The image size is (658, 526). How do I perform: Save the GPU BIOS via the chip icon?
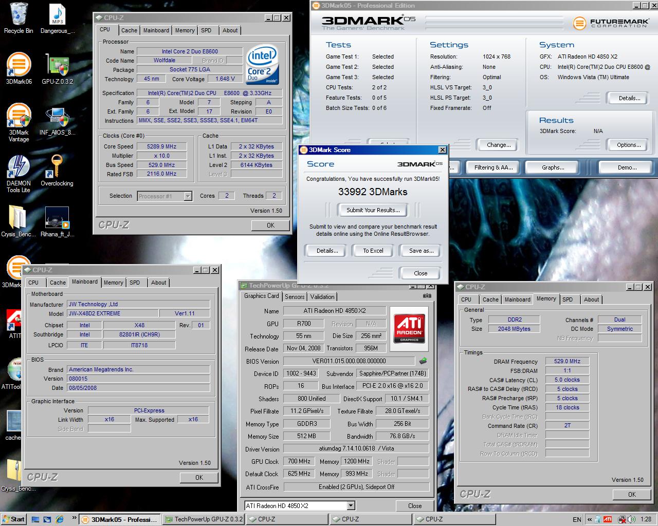pos(423,361)
